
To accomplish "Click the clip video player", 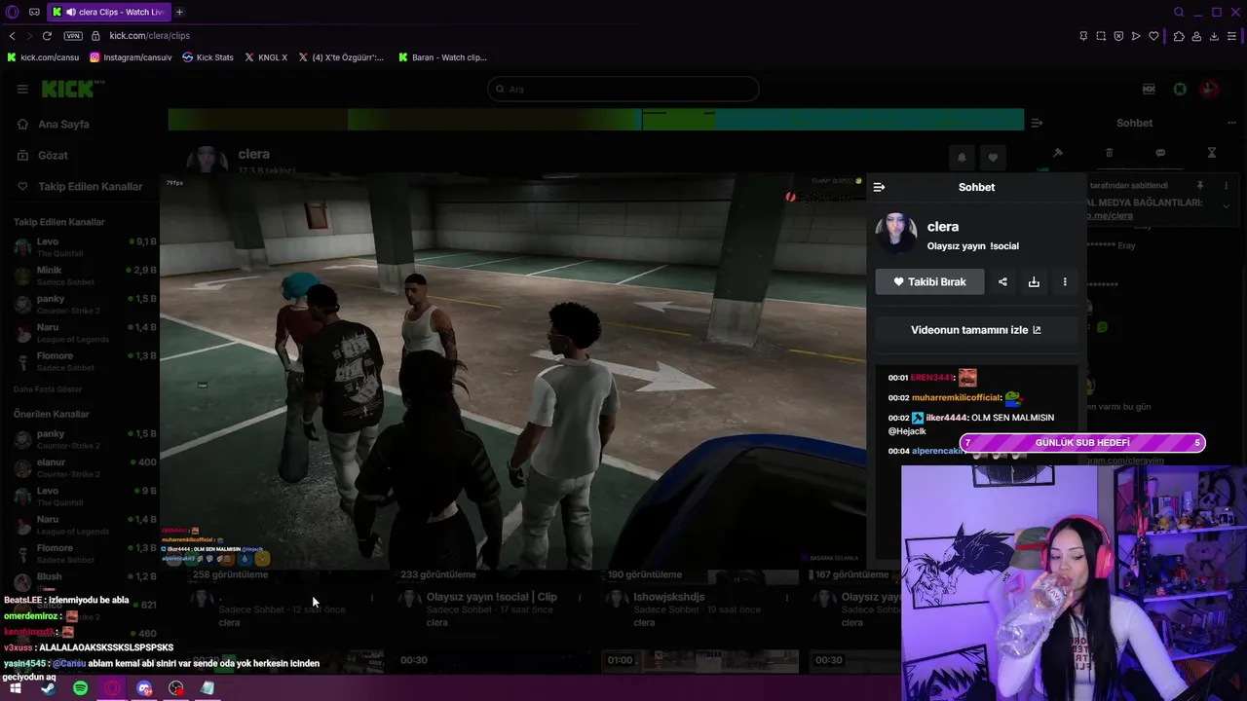I will pos(513,370).
